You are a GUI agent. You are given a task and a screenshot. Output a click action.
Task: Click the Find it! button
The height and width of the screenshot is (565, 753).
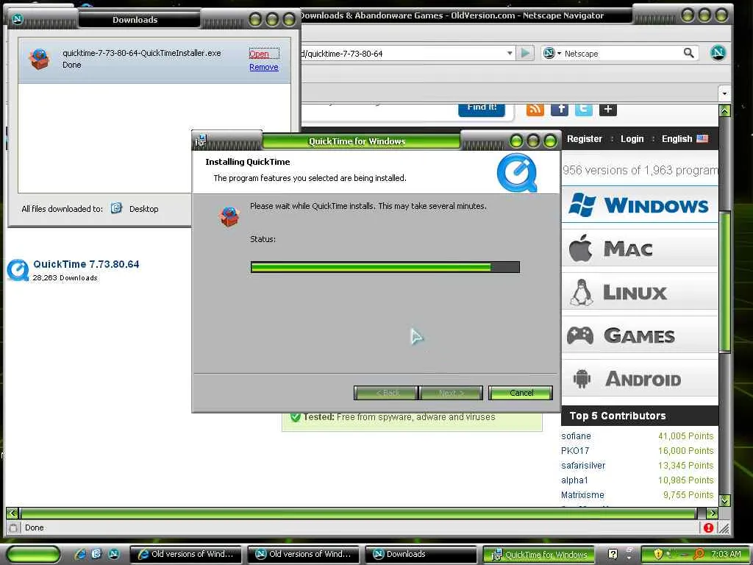[x=482, y=109]
